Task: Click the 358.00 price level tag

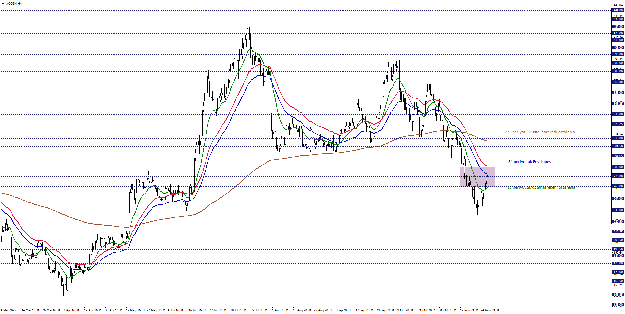Action: point(618,93)
